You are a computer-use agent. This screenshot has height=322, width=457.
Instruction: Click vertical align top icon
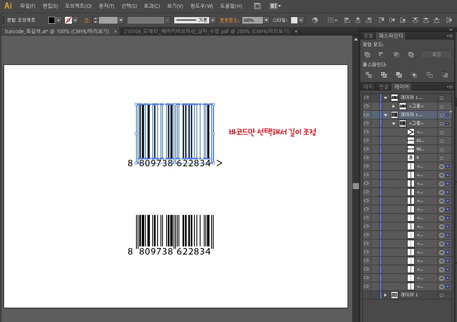click(381, 20)
